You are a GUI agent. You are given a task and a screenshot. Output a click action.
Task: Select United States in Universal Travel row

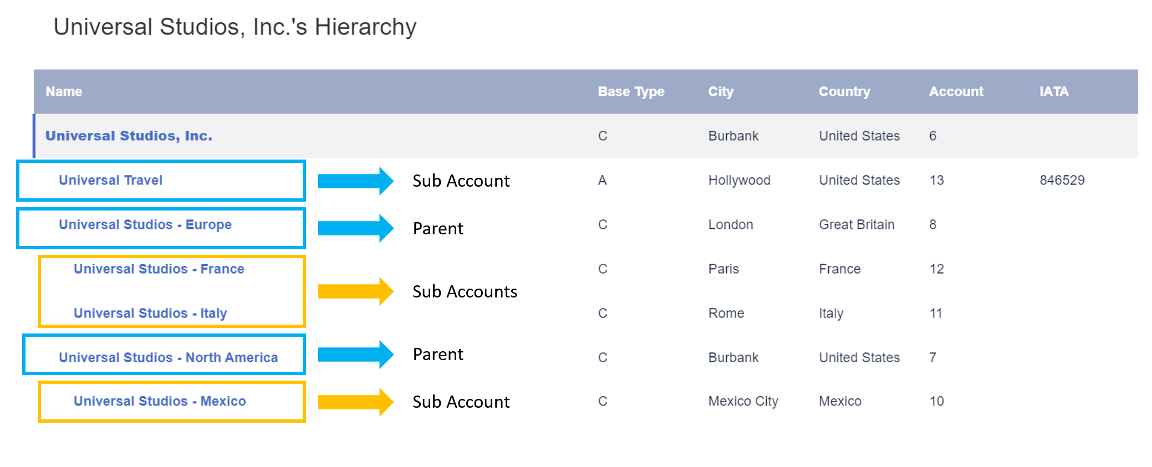[859, 180]
